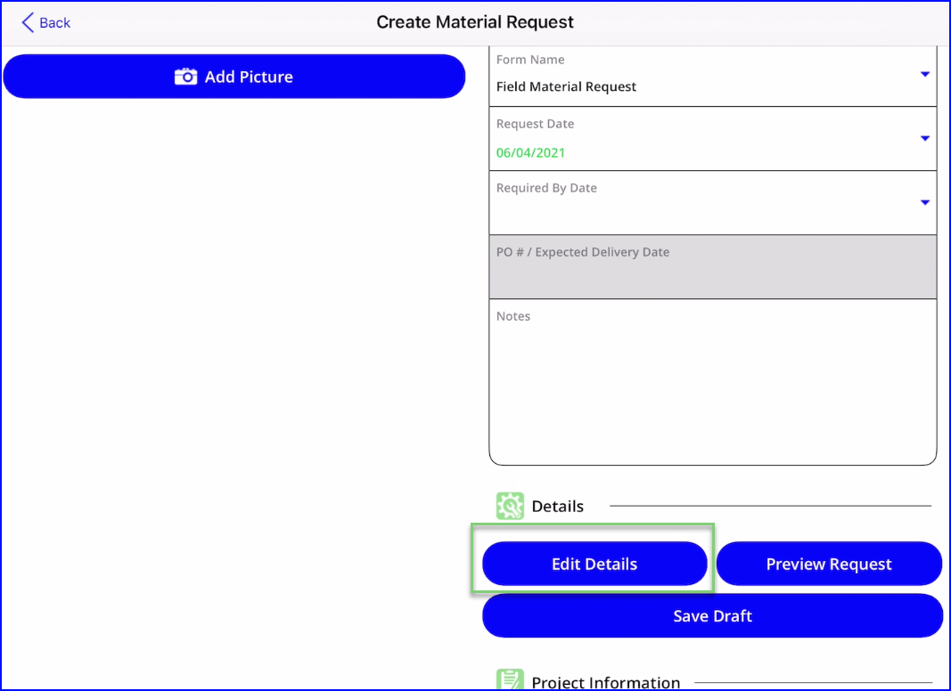The height and width of the screenshot is (691, 951).
Task: Expand the Request Date dropdown arrow
Action: coord(925,138)
